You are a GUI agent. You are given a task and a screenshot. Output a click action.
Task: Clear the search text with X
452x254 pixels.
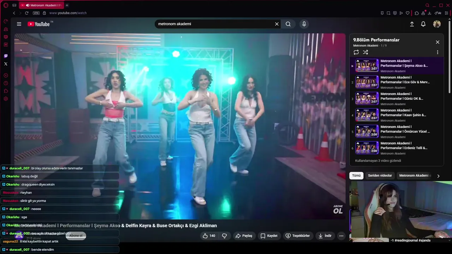coord(277,24)
